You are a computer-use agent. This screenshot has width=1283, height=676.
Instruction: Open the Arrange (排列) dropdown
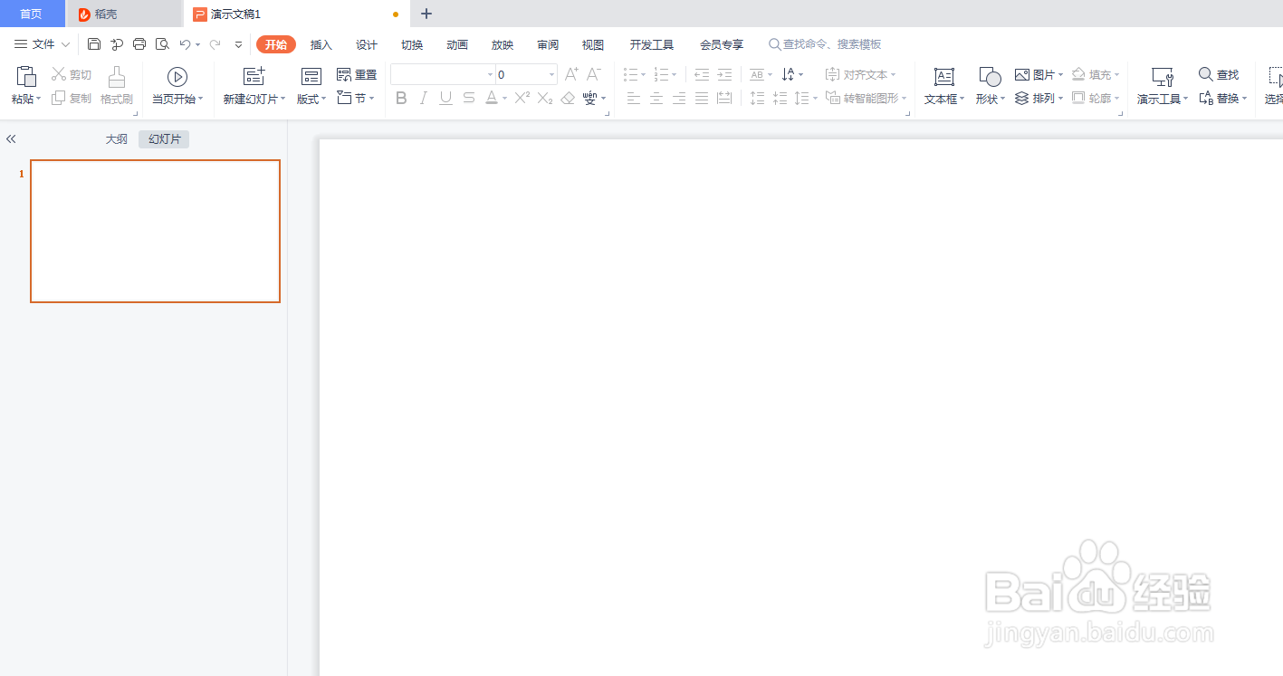pyautogui.click(x=1038, y=98)
